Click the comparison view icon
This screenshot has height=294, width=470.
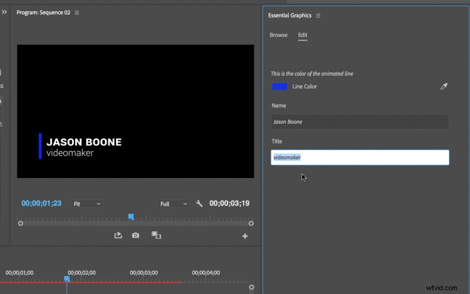coord(156,235)
